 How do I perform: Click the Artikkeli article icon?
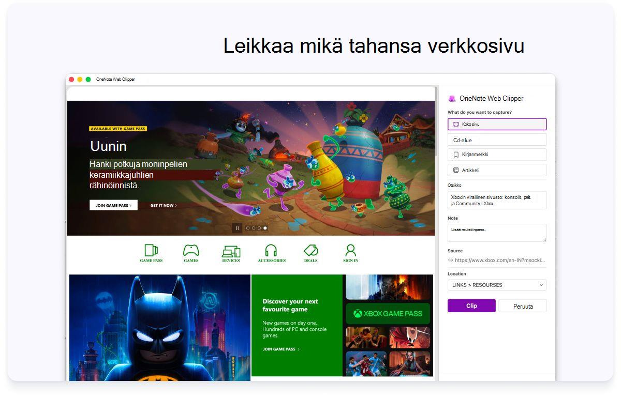(456, 170)
